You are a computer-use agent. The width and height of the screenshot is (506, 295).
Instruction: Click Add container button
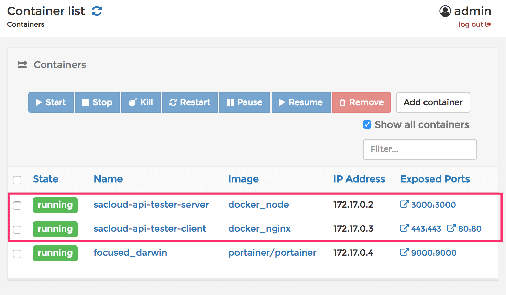[x=433, y=102]
